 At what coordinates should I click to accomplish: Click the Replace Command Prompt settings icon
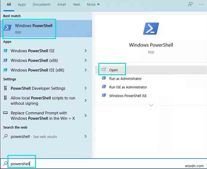coord(5,113)
